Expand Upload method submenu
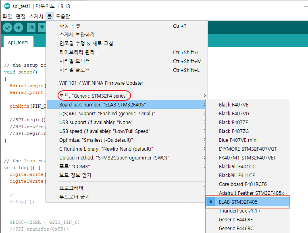This screenshot has width=308, height=233. tap(127, 157)
